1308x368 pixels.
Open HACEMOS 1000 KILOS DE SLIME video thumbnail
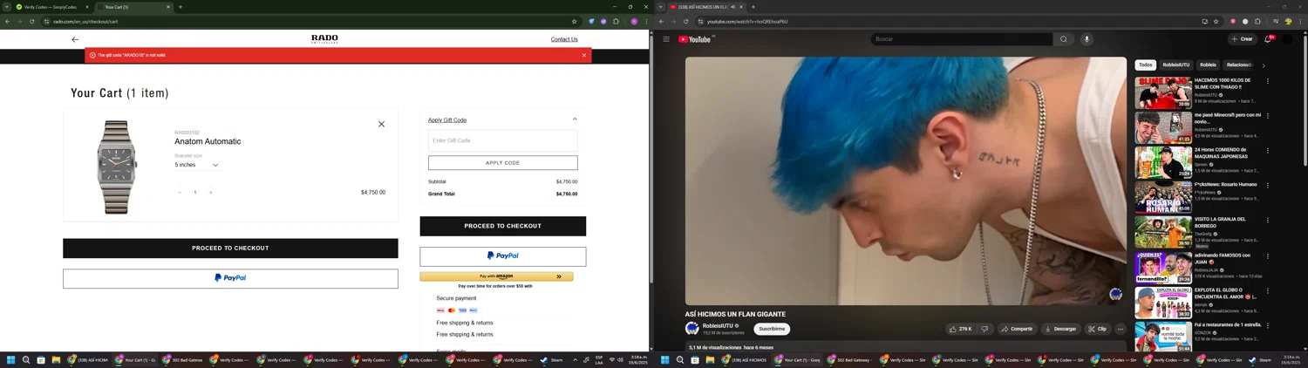point(1163,92)
